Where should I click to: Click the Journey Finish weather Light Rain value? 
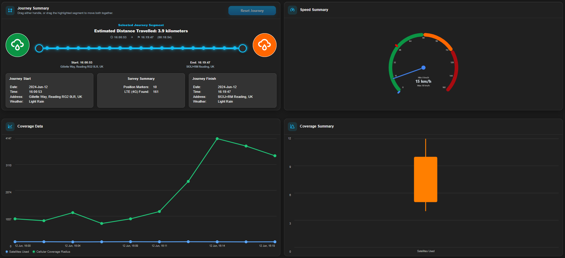(x=225, y=101)
